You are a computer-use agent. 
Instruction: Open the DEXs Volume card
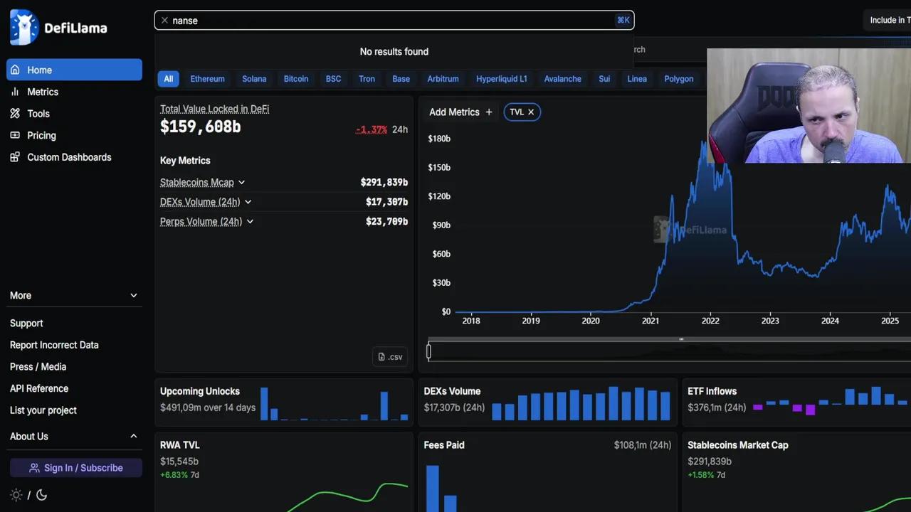[x=547, y=402]
